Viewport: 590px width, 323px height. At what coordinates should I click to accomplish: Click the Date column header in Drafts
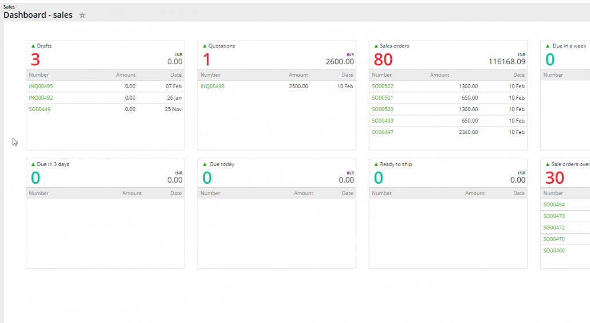pos(176,75)
